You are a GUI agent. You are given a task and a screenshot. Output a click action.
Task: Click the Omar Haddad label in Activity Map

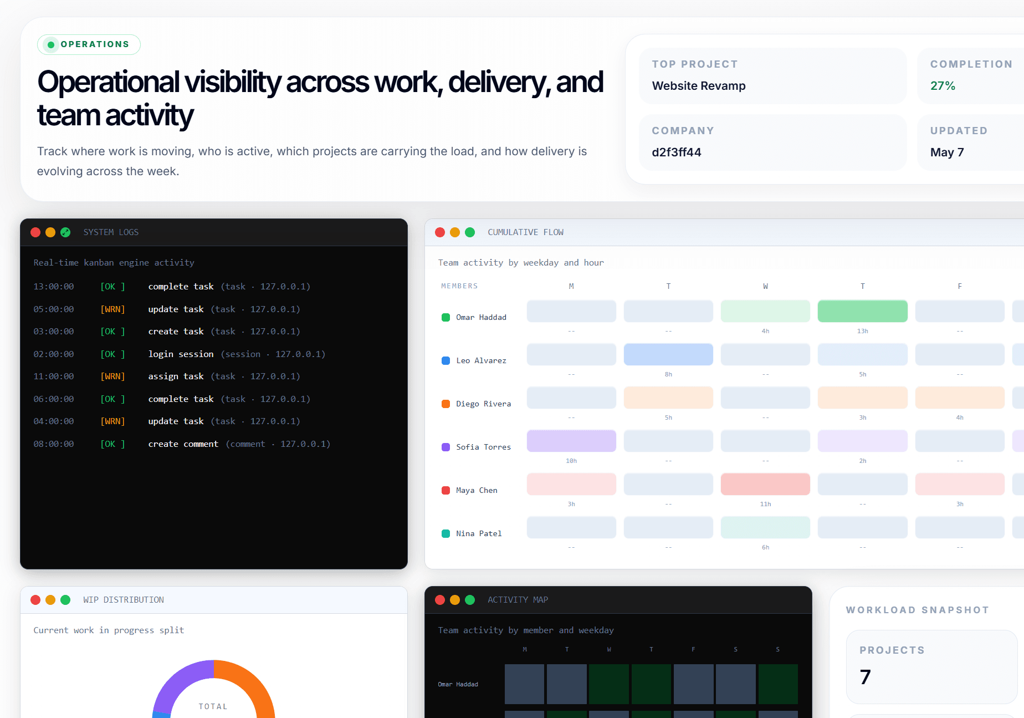458,684
